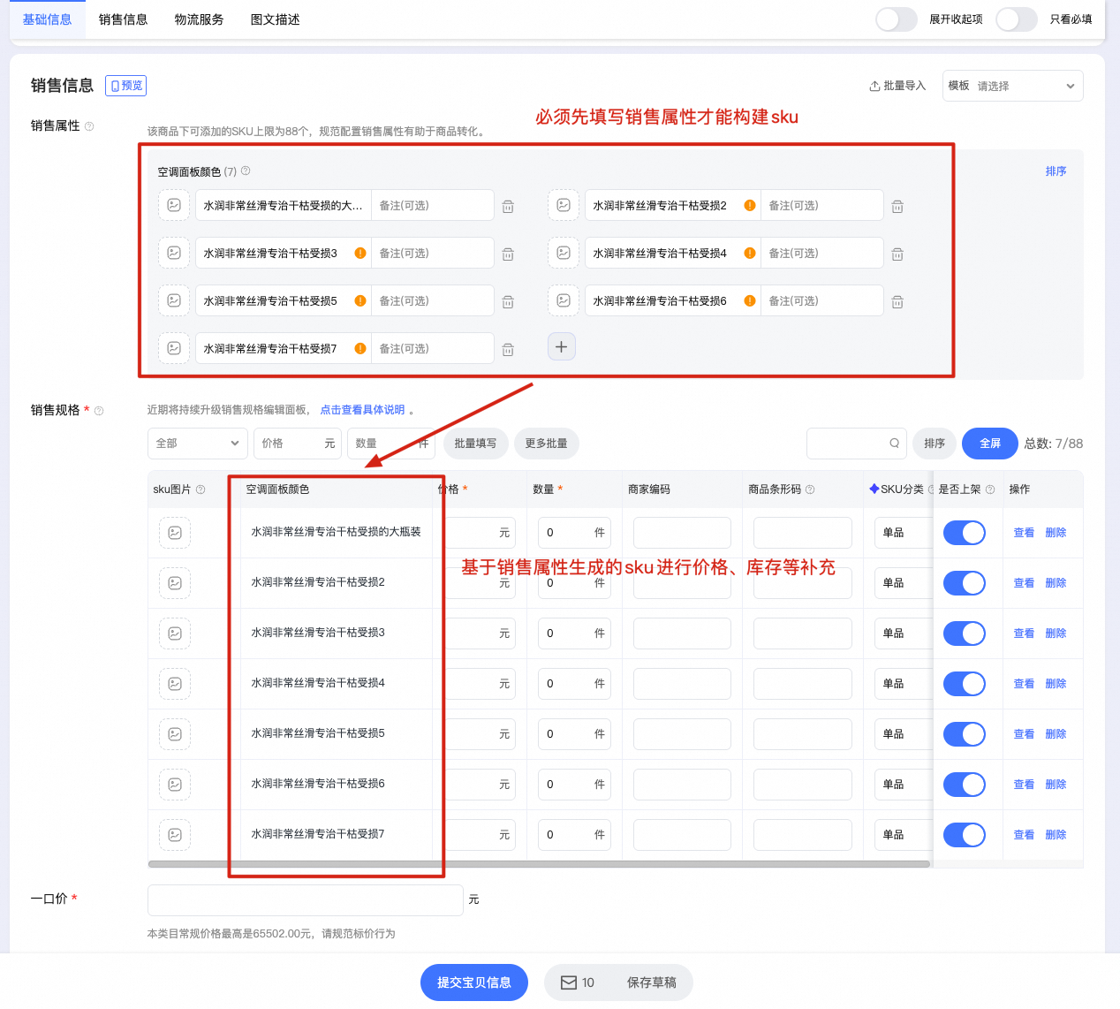Click 商家编码 input for row 水润非常丝滑专治干枯受损4
The width and height of the screenshot is (1120, 1009).
pos(682,684)
